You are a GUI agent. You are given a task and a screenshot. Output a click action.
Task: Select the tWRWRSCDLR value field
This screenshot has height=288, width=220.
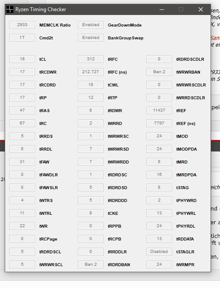(159, 85)
